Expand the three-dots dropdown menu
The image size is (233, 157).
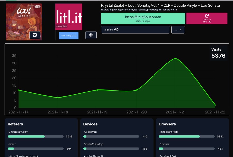178,30
